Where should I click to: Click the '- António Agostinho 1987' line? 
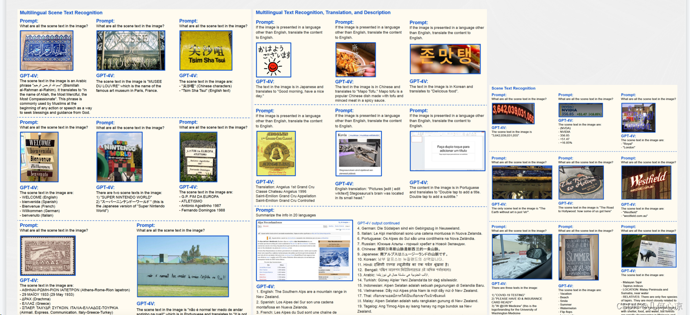[x=202, y=205]
